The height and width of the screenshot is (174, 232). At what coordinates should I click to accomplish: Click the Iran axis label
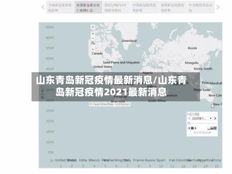172,160
